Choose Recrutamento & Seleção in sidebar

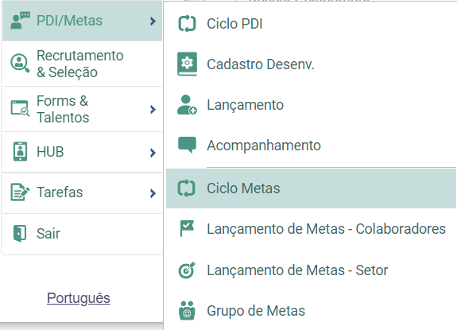coord(82,64)
